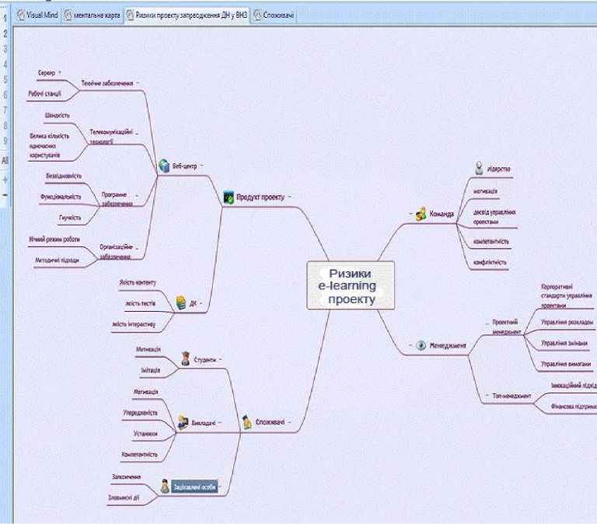Show level 9 in the sidebar
Viewport: 597px width, 524px height.
[5, 141]
